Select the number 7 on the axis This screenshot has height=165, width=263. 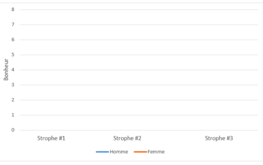click(13, 25)
